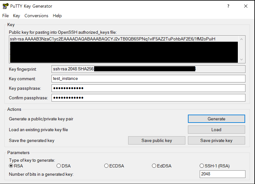Click the 'Key comment:' label
The width and height of the screenshot is (255, 184).
pyautogui.click(x=22, y=79)
